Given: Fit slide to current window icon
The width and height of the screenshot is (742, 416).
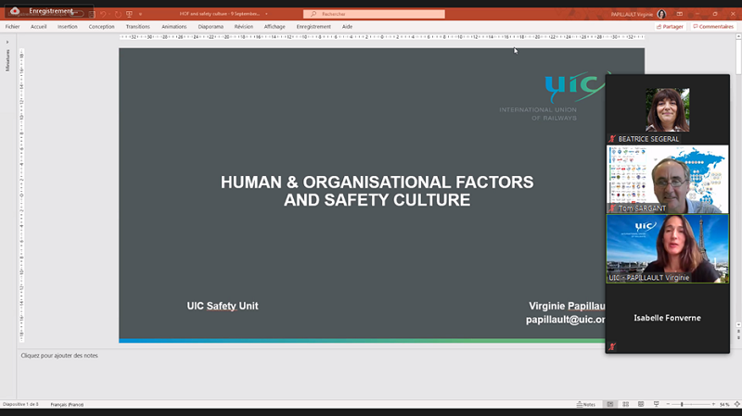Looking at the screenshot, I should 736,404.
